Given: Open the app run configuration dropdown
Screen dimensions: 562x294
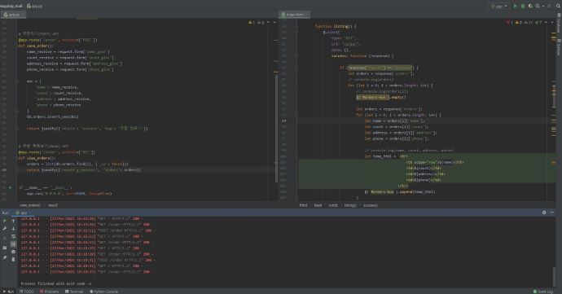Looking at the screenshot, I should click(x=499, y=6).
